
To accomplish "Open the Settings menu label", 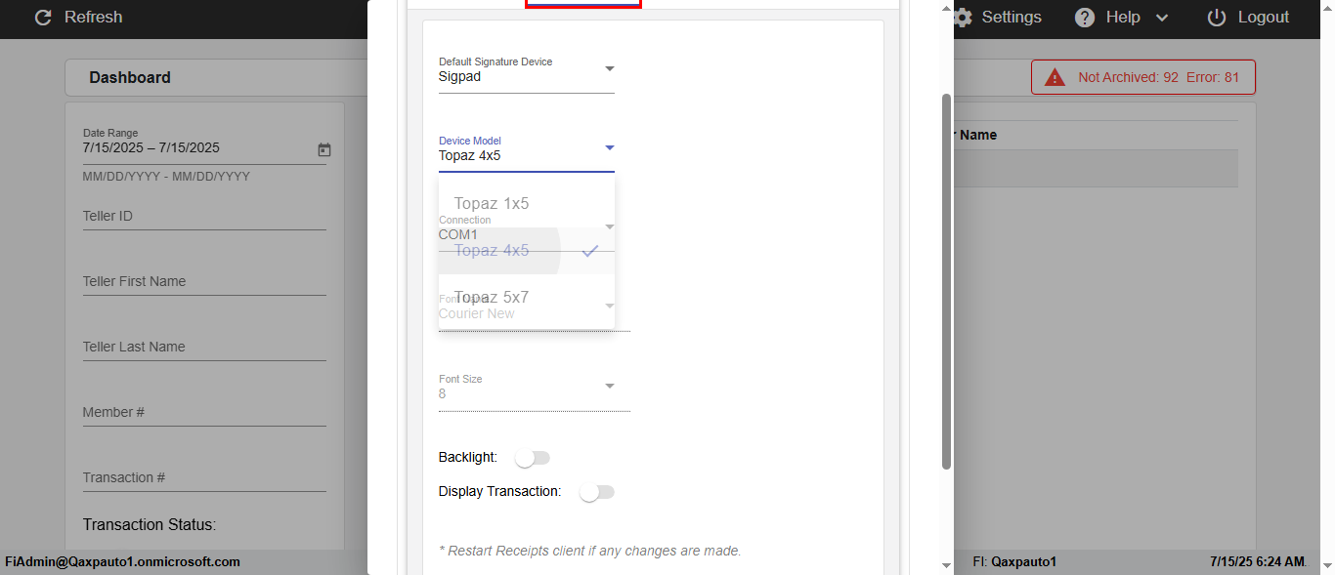I will point(1012,18).
